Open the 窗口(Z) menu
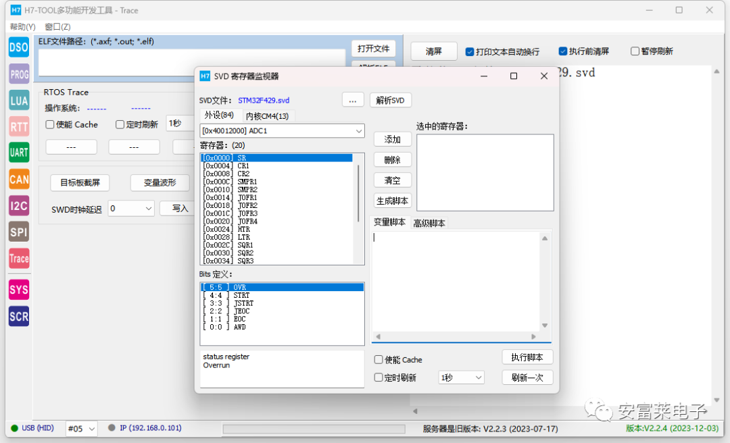This screenshot has width=730, height=443. pos(57,26)
